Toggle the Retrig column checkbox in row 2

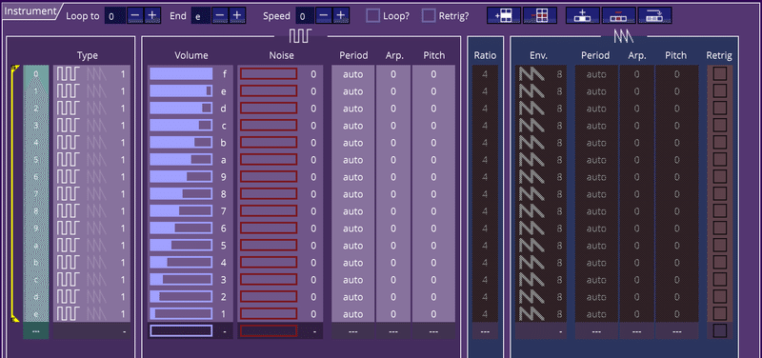tap(720, 109)
